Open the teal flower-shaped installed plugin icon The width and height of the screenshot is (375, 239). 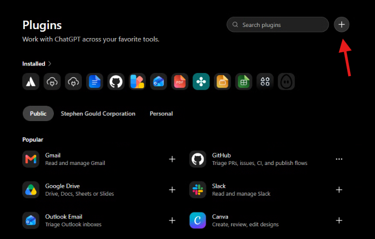click(x=201, y=81)
